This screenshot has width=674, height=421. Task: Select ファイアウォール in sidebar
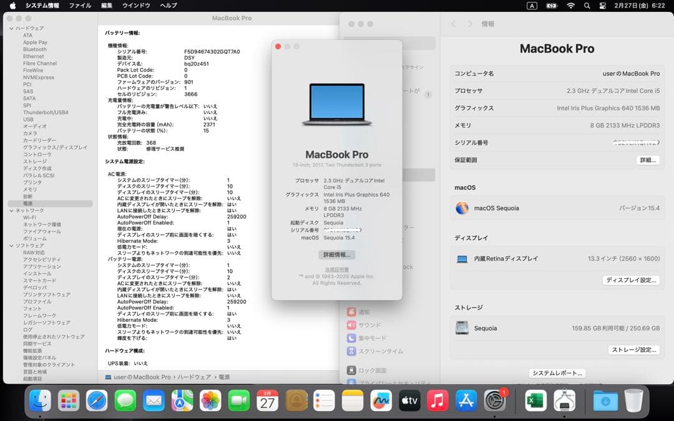pos(42,231)
